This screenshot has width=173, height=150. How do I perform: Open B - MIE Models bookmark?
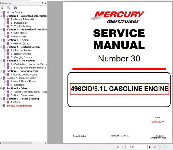[18, 36]
